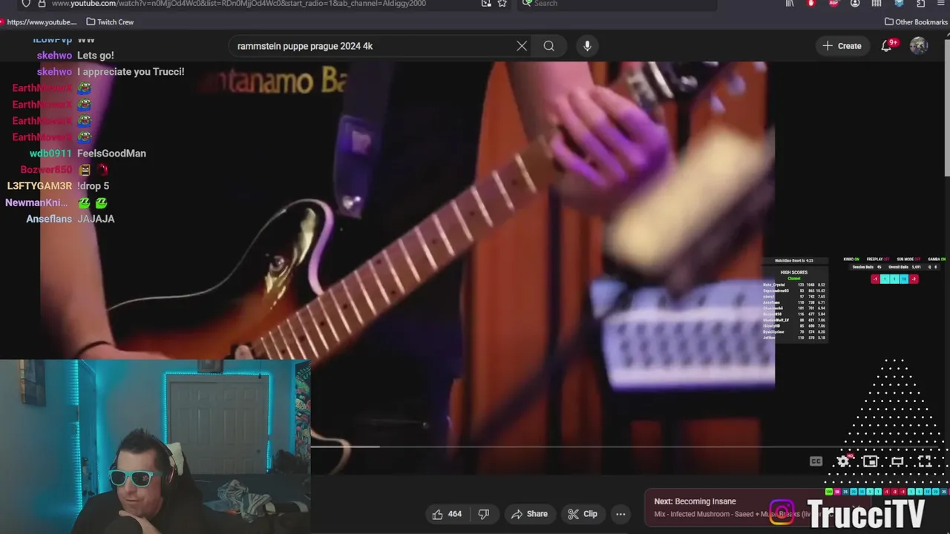Click the 'Session Balls 45' stat

point(867,267)
